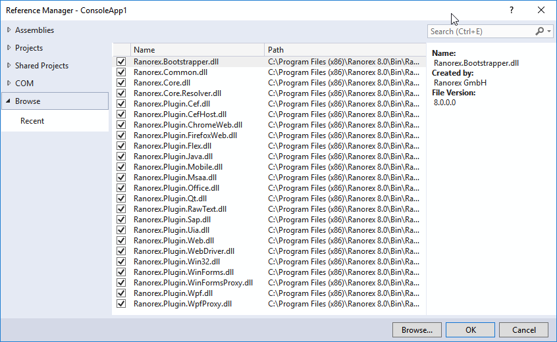The width and height of the screenshot is (557, 342).
Task: Select the Ranorex.Plugin.Sap.dll name text
Action: tap(172, 220)
